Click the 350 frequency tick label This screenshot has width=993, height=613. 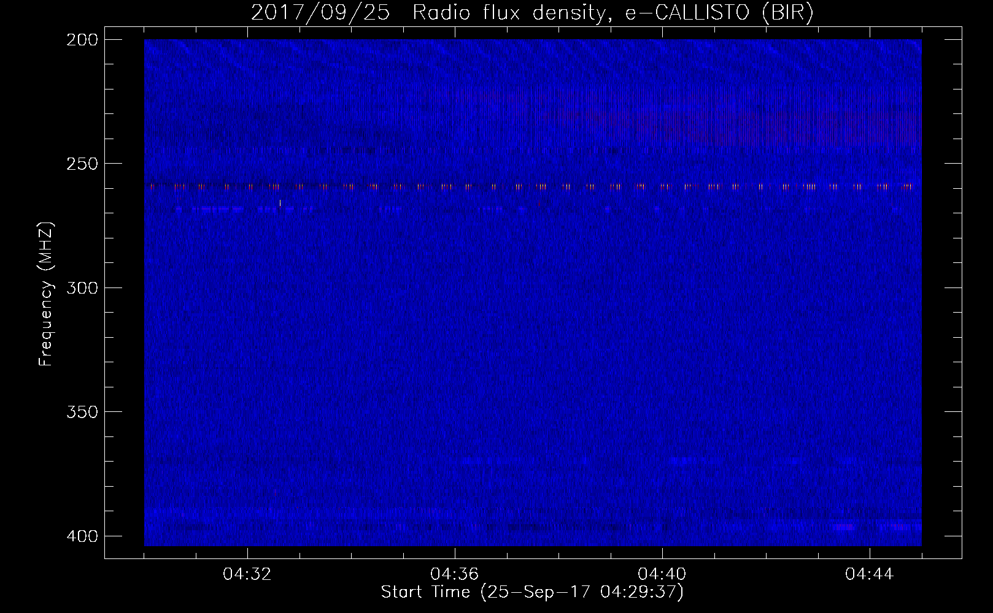pyautogui.click(x=82, y=411)
